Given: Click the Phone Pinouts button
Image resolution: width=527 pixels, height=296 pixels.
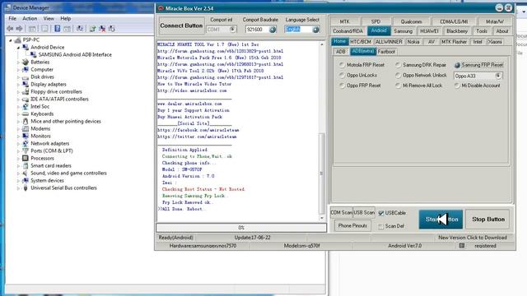Looking at the screenshot, I should click(x=352, y=226).
